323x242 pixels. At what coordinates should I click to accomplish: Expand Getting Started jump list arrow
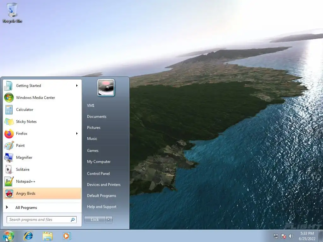click(77, 86)
